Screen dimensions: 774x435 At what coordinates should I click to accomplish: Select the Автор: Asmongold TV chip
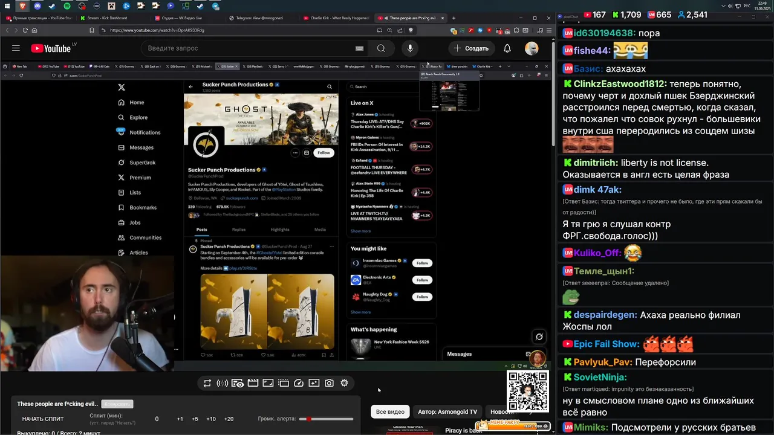(447, 411)
